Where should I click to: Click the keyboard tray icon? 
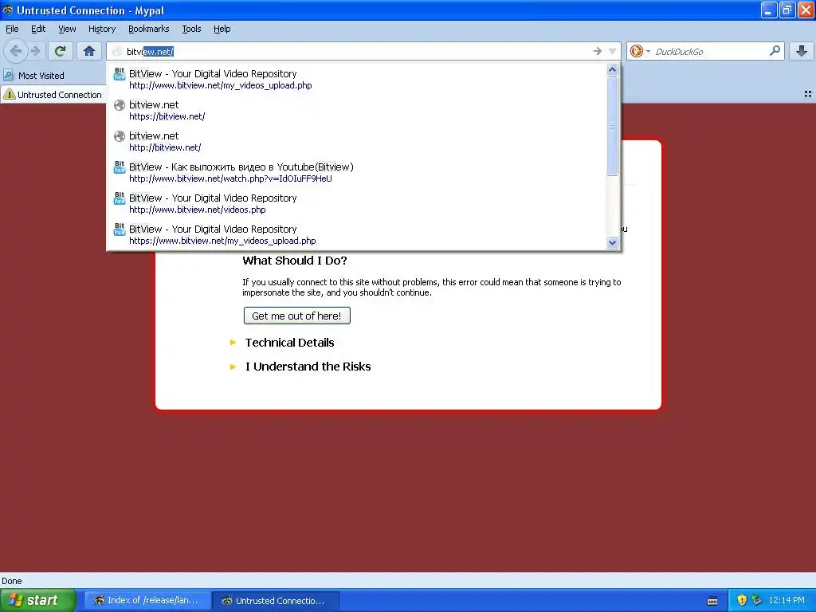coord(712,601)
